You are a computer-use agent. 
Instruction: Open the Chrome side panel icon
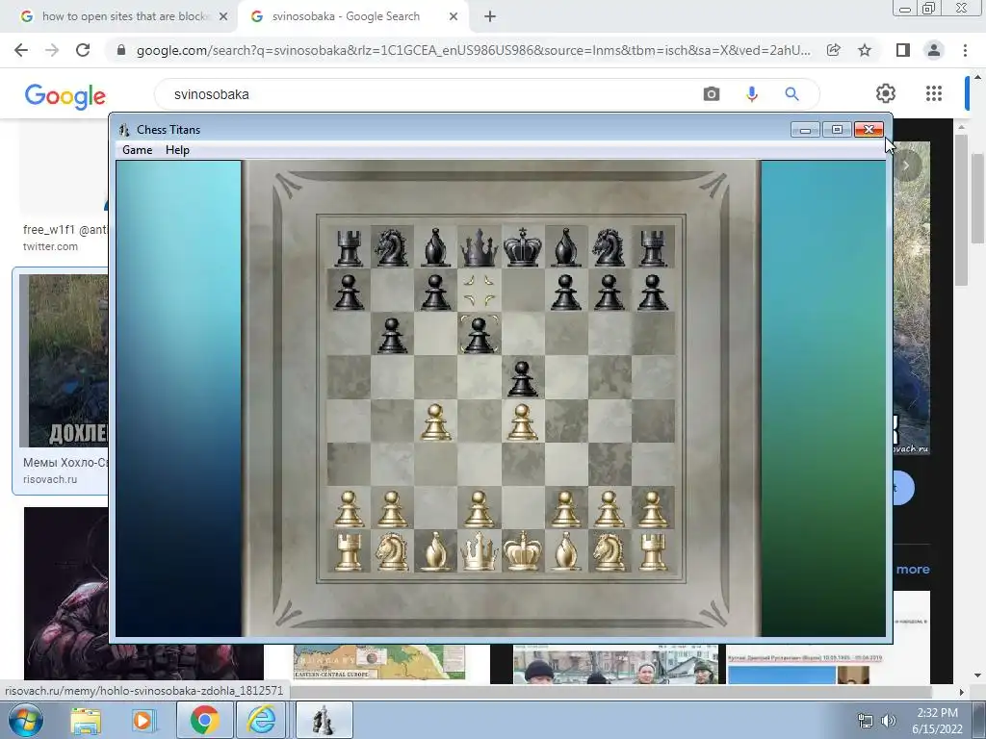click(903, 50)
